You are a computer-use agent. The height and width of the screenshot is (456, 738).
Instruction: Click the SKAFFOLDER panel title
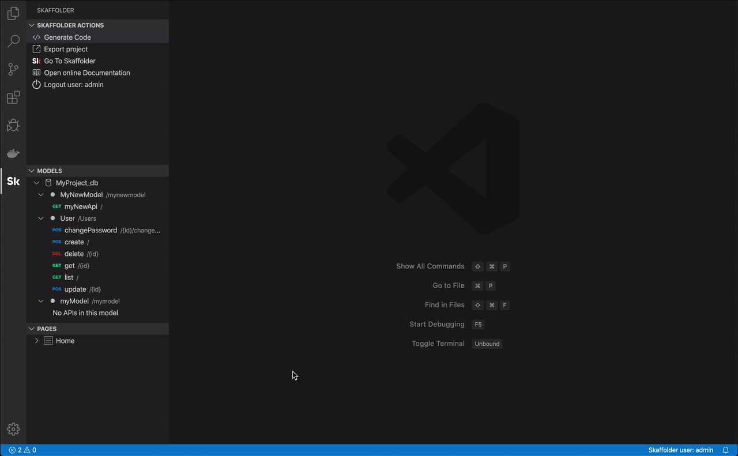[x=55, y=10]
